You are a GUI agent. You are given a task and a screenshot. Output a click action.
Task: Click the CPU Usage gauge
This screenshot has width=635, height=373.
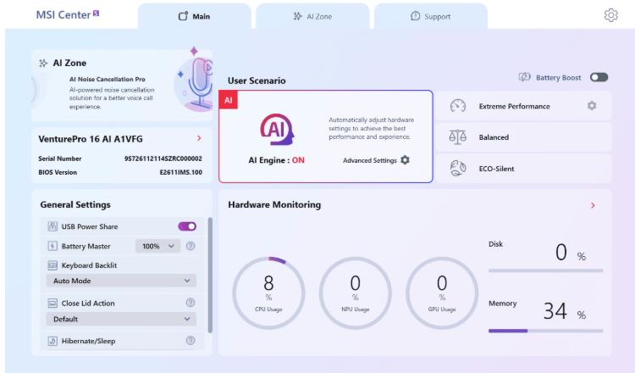(268, 292)
